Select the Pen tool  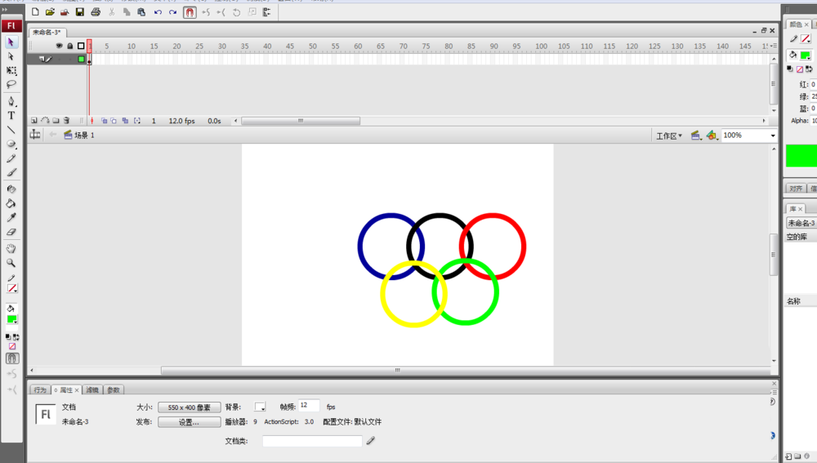(x=11, y=101)
